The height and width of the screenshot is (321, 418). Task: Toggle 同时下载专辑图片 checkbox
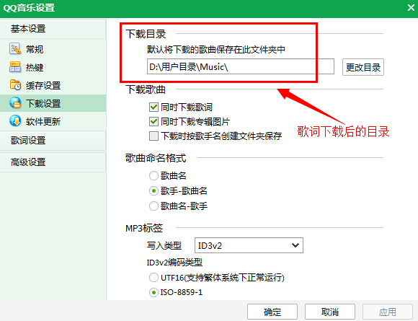[154, 122]
